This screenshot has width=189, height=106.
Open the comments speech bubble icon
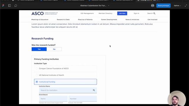[x=16, y=6]
